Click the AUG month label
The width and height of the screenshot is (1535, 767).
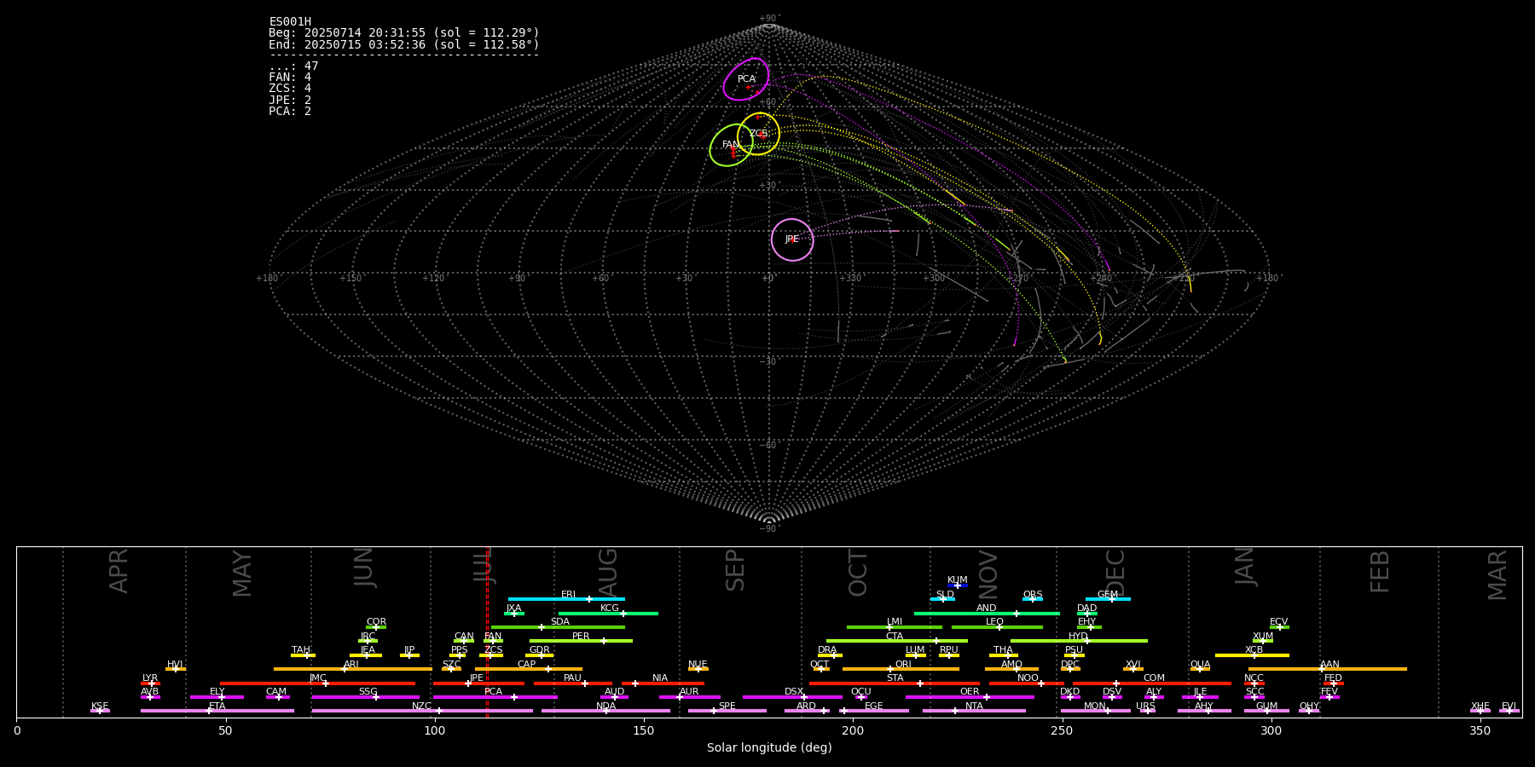coord(608,572)
